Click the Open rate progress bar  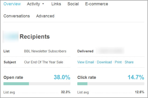(x=37, y=84)
